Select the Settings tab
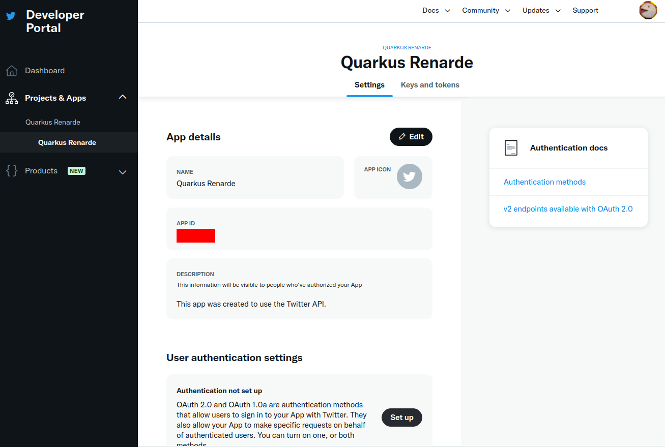 369,85
